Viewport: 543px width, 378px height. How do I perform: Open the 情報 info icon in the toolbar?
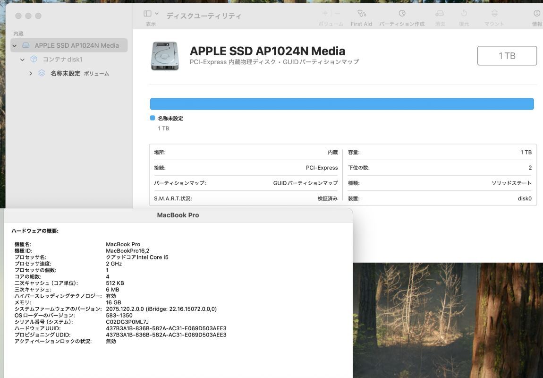(537, 13)
